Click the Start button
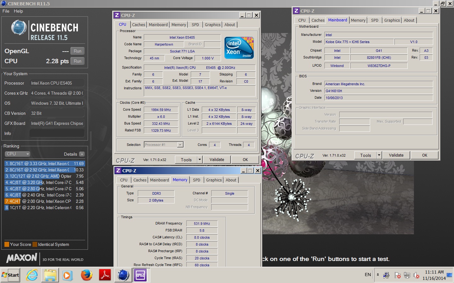Viewport: 454px width, 283px height. pyautogui.click(x=10, y=275)
